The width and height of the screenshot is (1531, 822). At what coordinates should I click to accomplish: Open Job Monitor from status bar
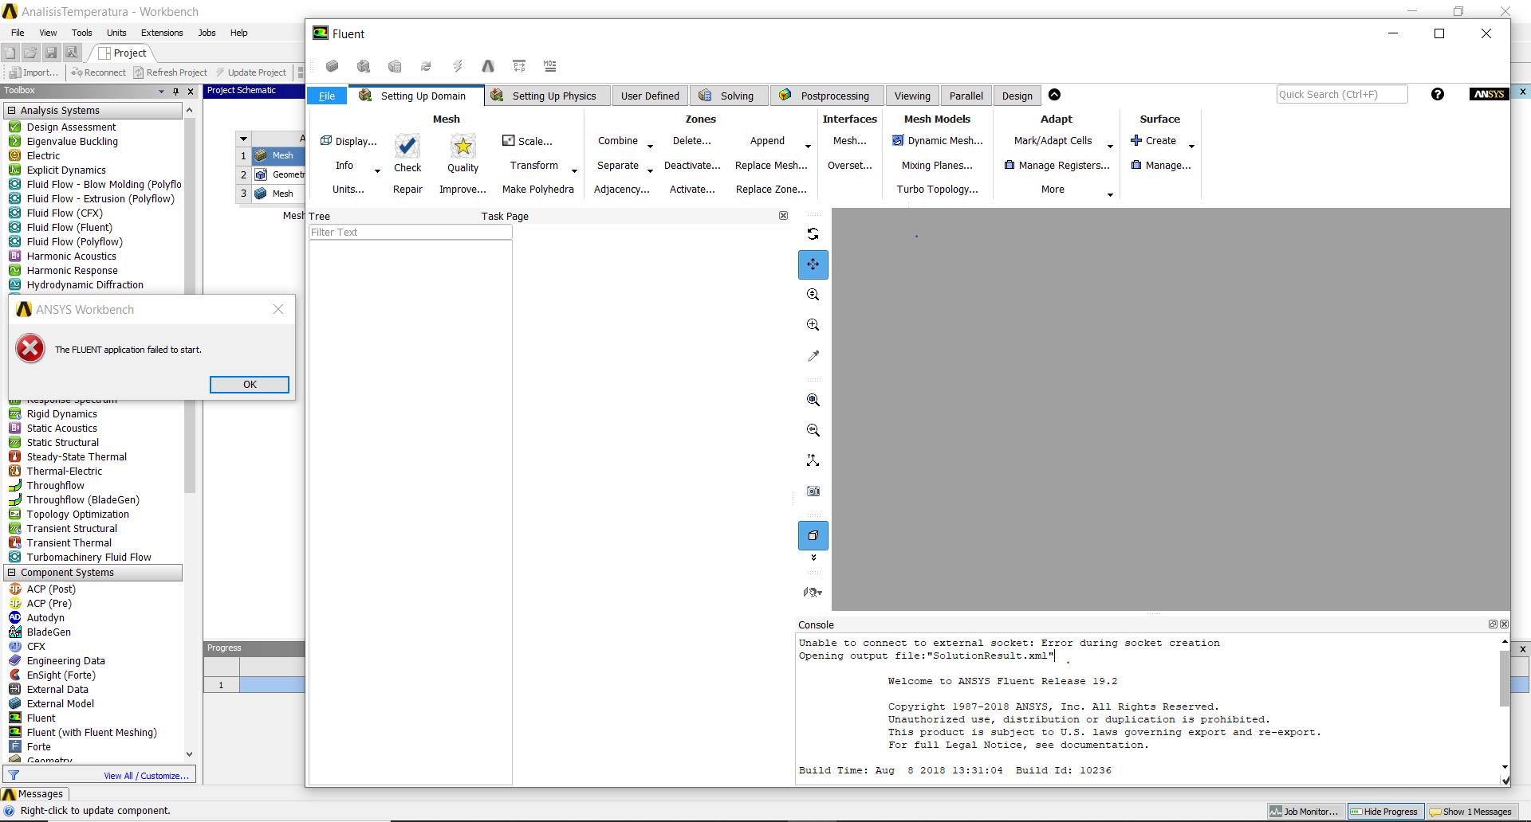click(x=1305, y=812)
